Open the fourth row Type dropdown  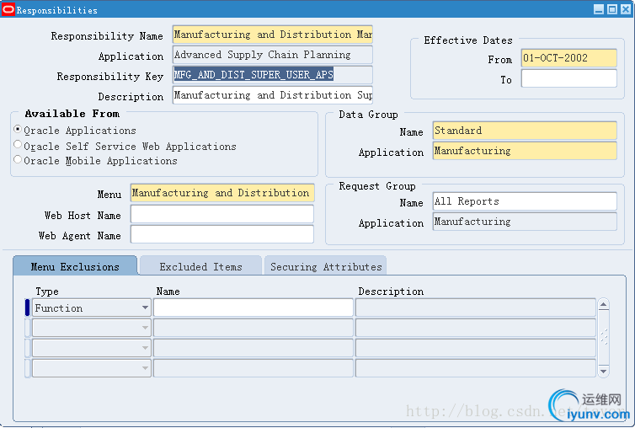point(145,368)
